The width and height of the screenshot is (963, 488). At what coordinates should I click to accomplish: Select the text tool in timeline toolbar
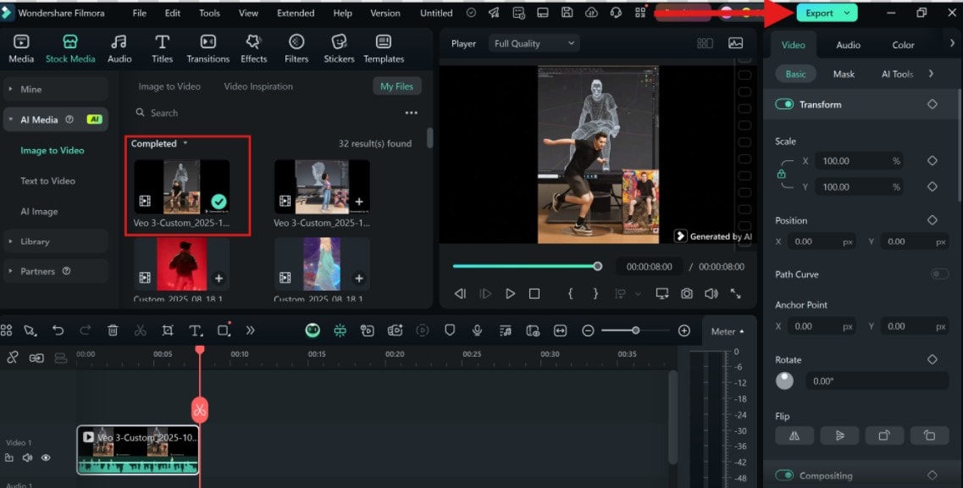196,330
